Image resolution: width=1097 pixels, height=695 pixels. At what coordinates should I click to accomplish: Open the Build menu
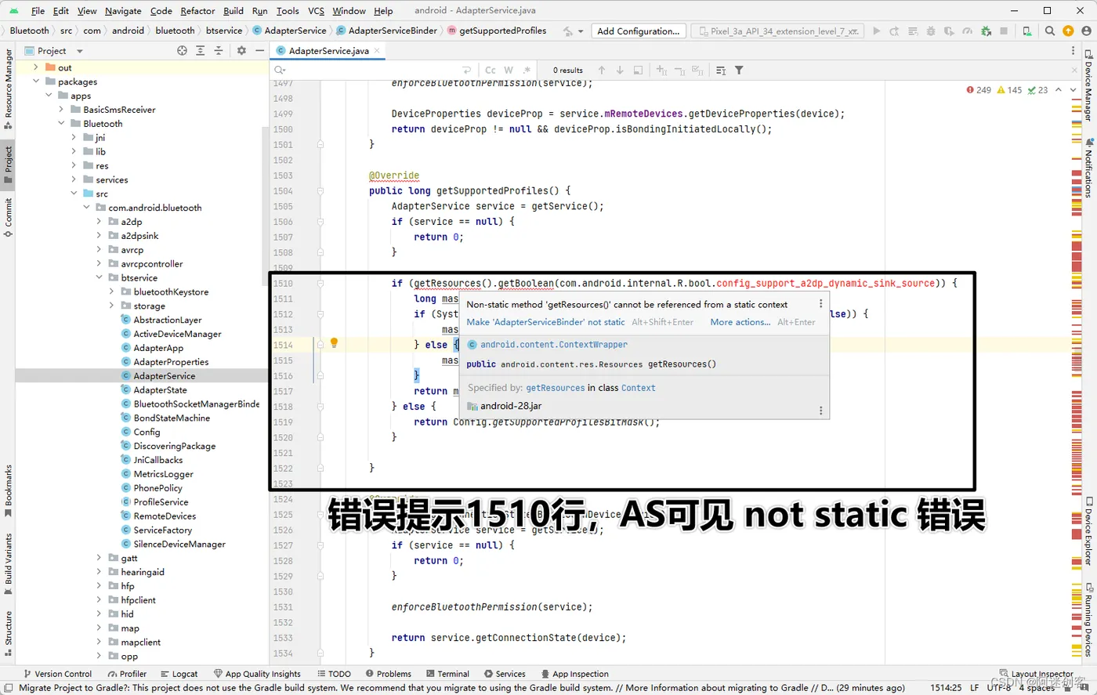[234, 11]
